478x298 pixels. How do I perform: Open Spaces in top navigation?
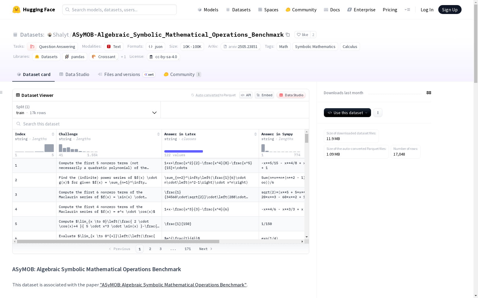(268, 10)
